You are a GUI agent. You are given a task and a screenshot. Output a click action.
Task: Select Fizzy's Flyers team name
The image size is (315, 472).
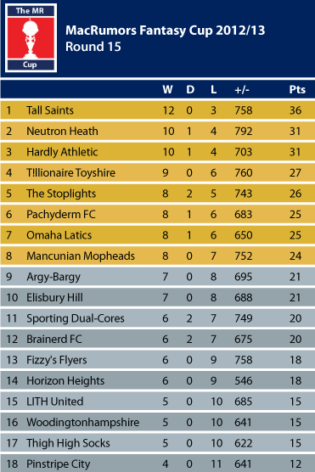tap(57, 360)
